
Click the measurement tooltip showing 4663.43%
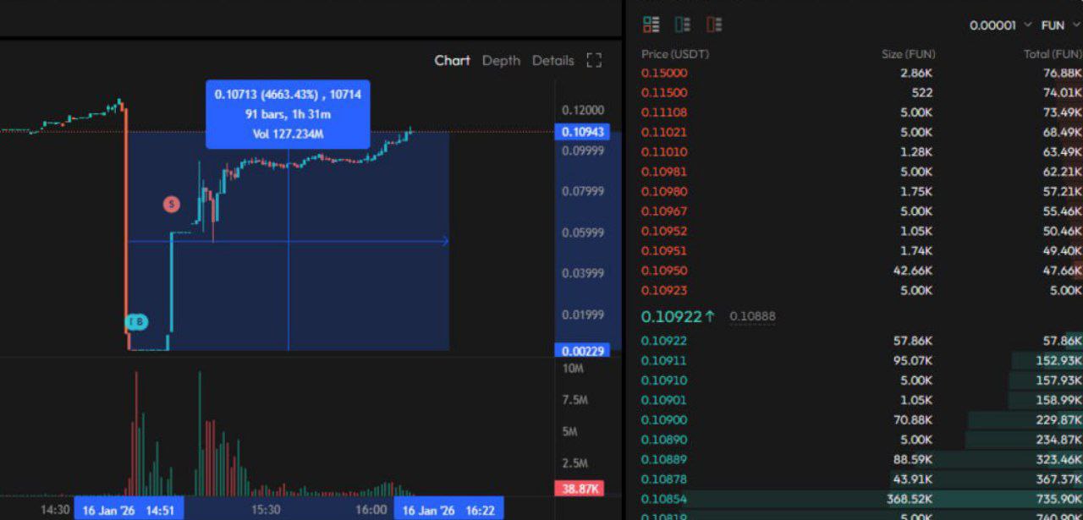(x=288, y=114)
